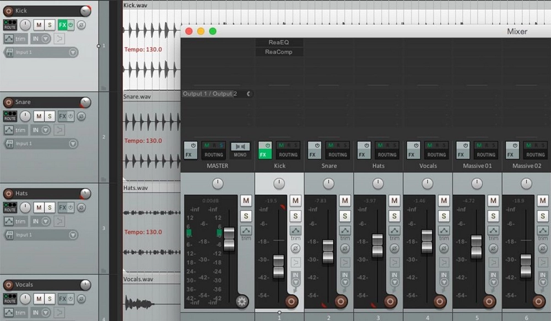Open Kick track Input 1 dropdown
The width and height of the screenshot is (551, 321).
[73, 52]
